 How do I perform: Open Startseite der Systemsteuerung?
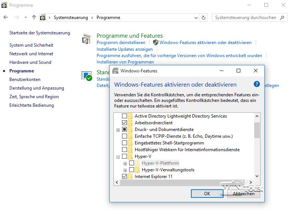click(40, 33)
